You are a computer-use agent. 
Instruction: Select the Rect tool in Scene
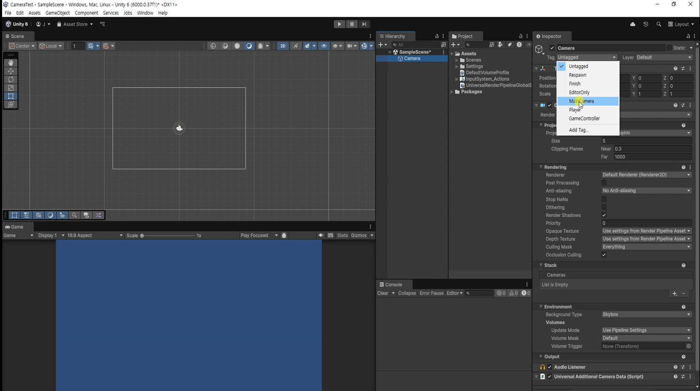11,96
